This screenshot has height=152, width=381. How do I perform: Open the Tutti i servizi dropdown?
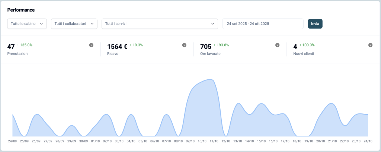click(160, 24)
